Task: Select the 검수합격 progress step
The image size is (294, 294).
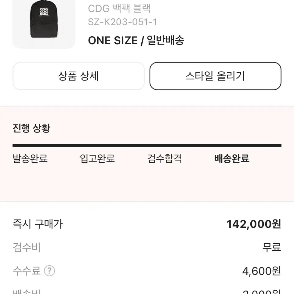Action: click(165, 158)
